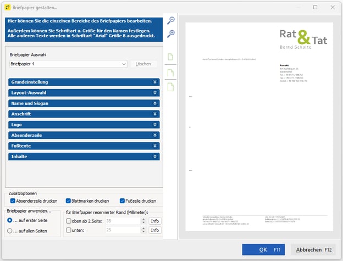Click the chevron icon on the Fußtexte bar
Screen dimensions: 343x261
[x=156, y=146]
